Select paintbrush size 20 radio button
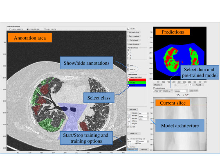The width and height of the screenshot is (220, 165). click(x=128, y=58)
